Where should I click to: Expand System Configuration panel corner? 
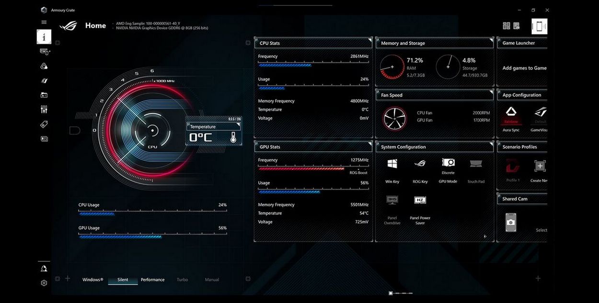491,145
